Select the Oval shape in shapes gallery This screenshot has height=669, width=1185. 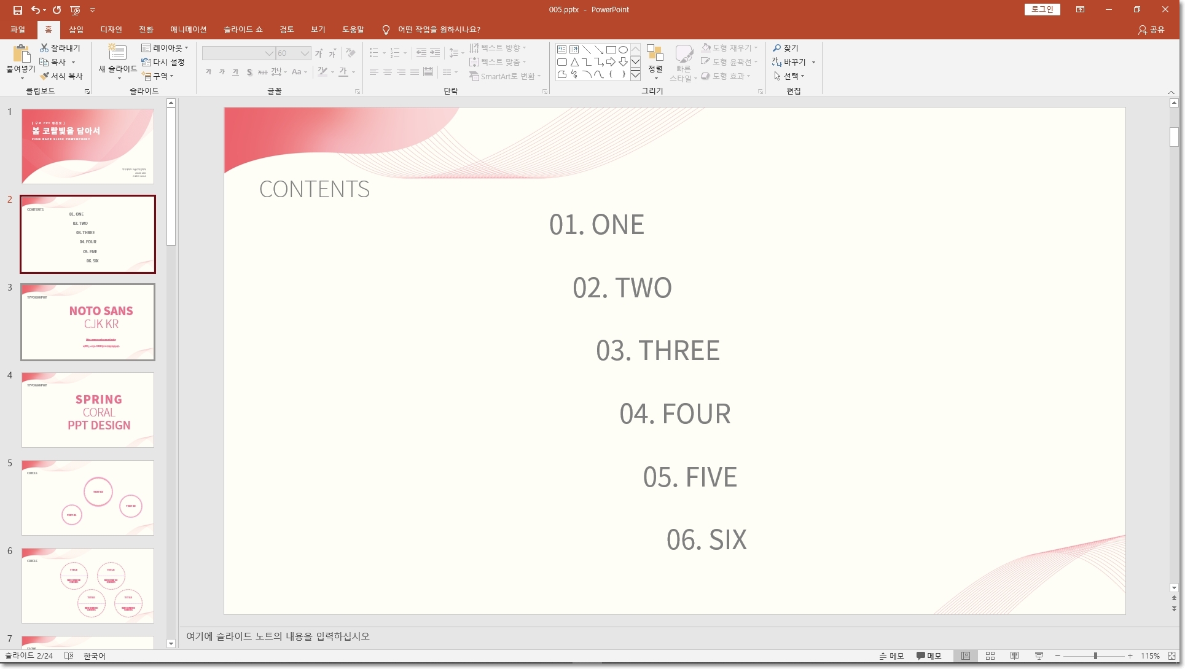[623, 50]
